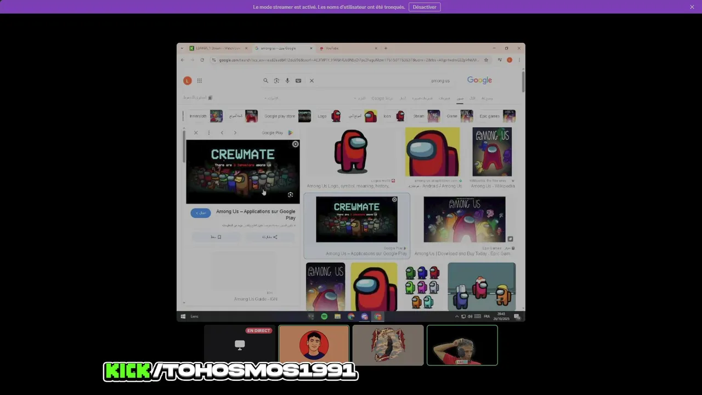Viewport: 702px width, 395px height.
Task: Bookmark this page with the star icon
Action: [485, 60]
